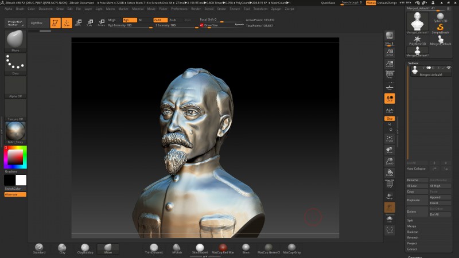Expand the Split section
The width and height of the screenshot is (459, 258).
[410, 220]
